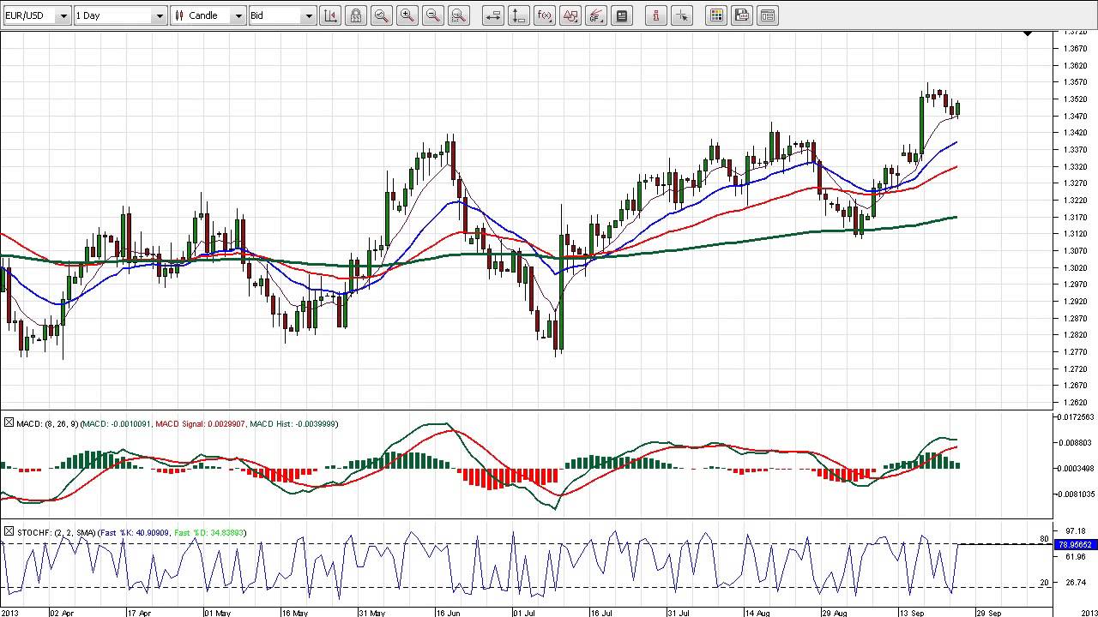Select the zoom-to-area magnifier icon
Screen dimensions: 1098x617
point(459,15)
